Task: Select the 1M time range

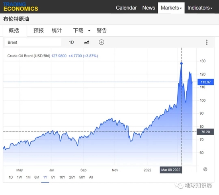Action: pos(28,177)
